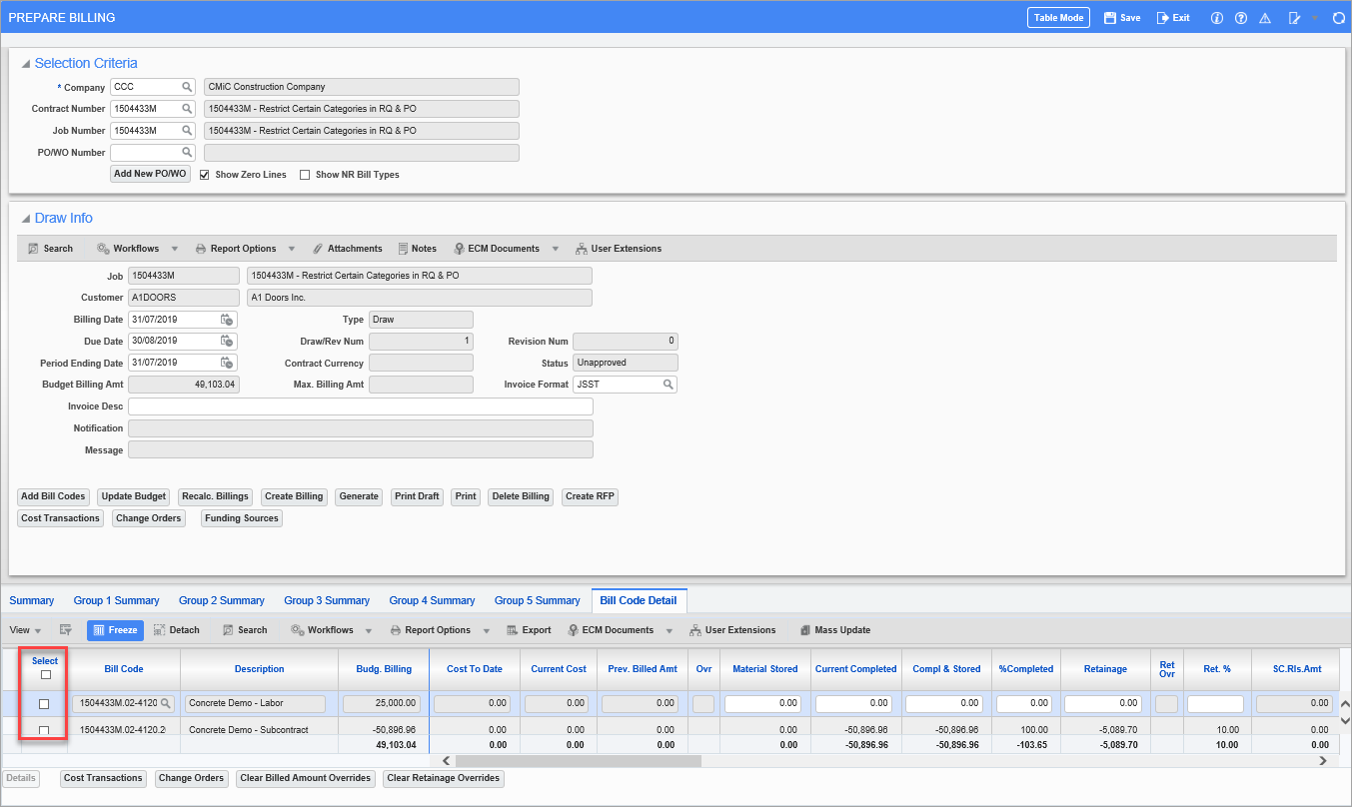This screenshot has height=807, width=1352.
Task: Open Job Number lookup magnifier
Action: point(187,131)
